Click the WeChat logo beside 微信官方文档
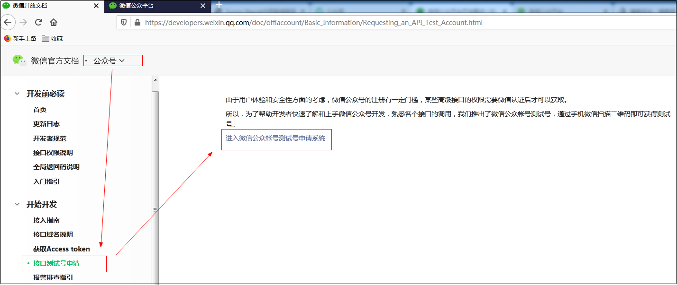This screenshot has height=285, width=677. pyautogui.click(x=19, y=60)
